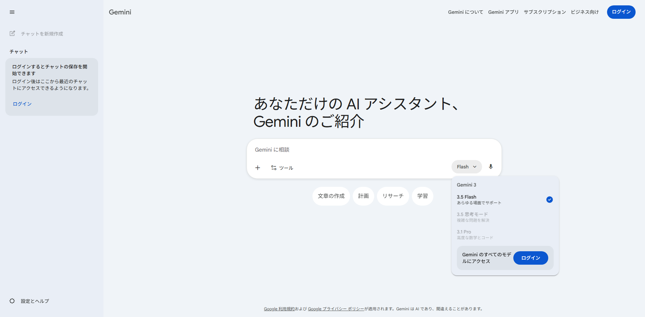This screenshot has height=317, width=645.
Task: Click the Gemini 3 menu heading
Action: pyautogui.click(x=466, y=185)
